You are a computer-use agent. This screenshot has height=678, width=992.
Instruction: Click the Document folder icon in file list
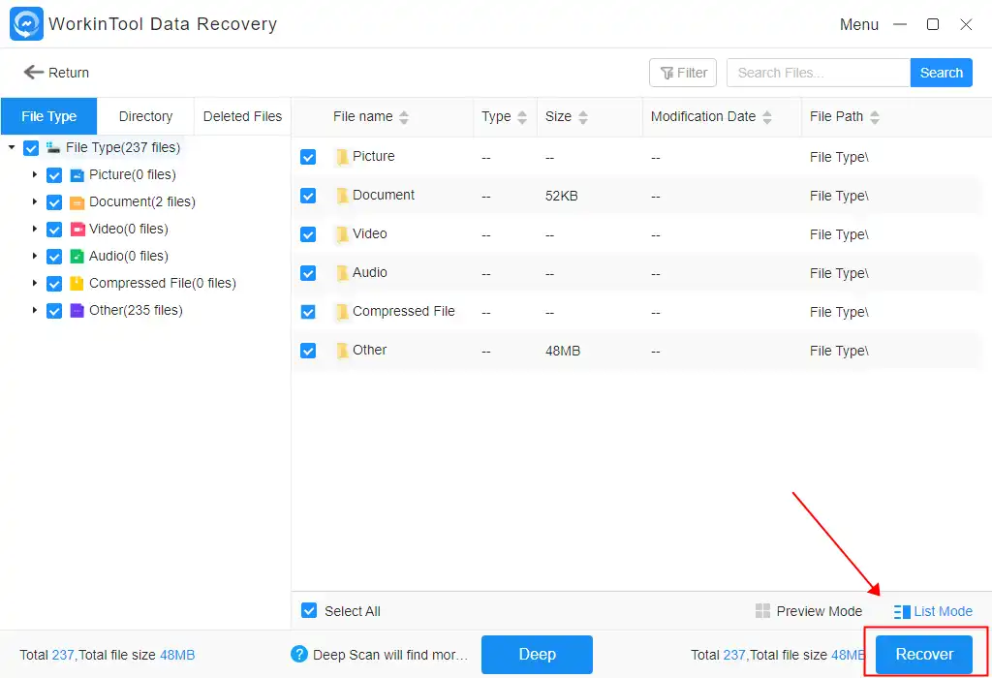pyautogui.click(x=342, y=196)
